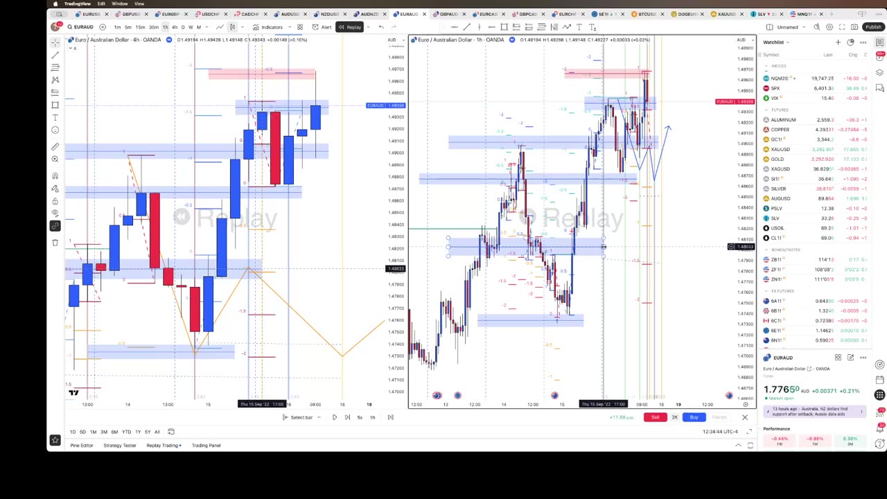Play the bar replay

click(x=334, y=417)
